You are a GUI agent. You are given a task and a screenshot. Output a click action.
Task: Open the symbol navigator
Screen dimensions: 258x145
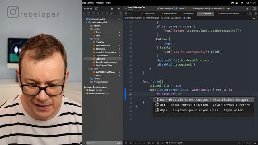94,14
